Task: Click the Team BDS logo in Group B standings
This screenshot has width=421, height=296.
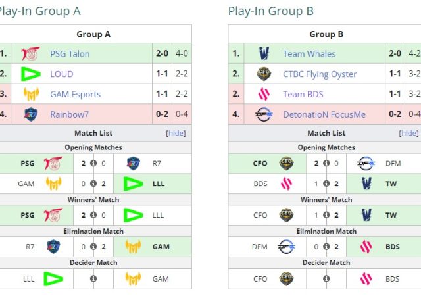Action: [x=264, y=94]
